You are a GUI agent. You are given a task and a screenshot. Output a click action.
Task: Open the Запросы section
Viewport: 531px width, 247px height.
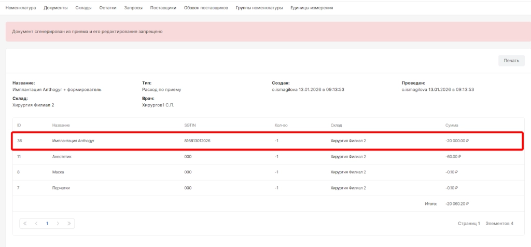(134, 8)
